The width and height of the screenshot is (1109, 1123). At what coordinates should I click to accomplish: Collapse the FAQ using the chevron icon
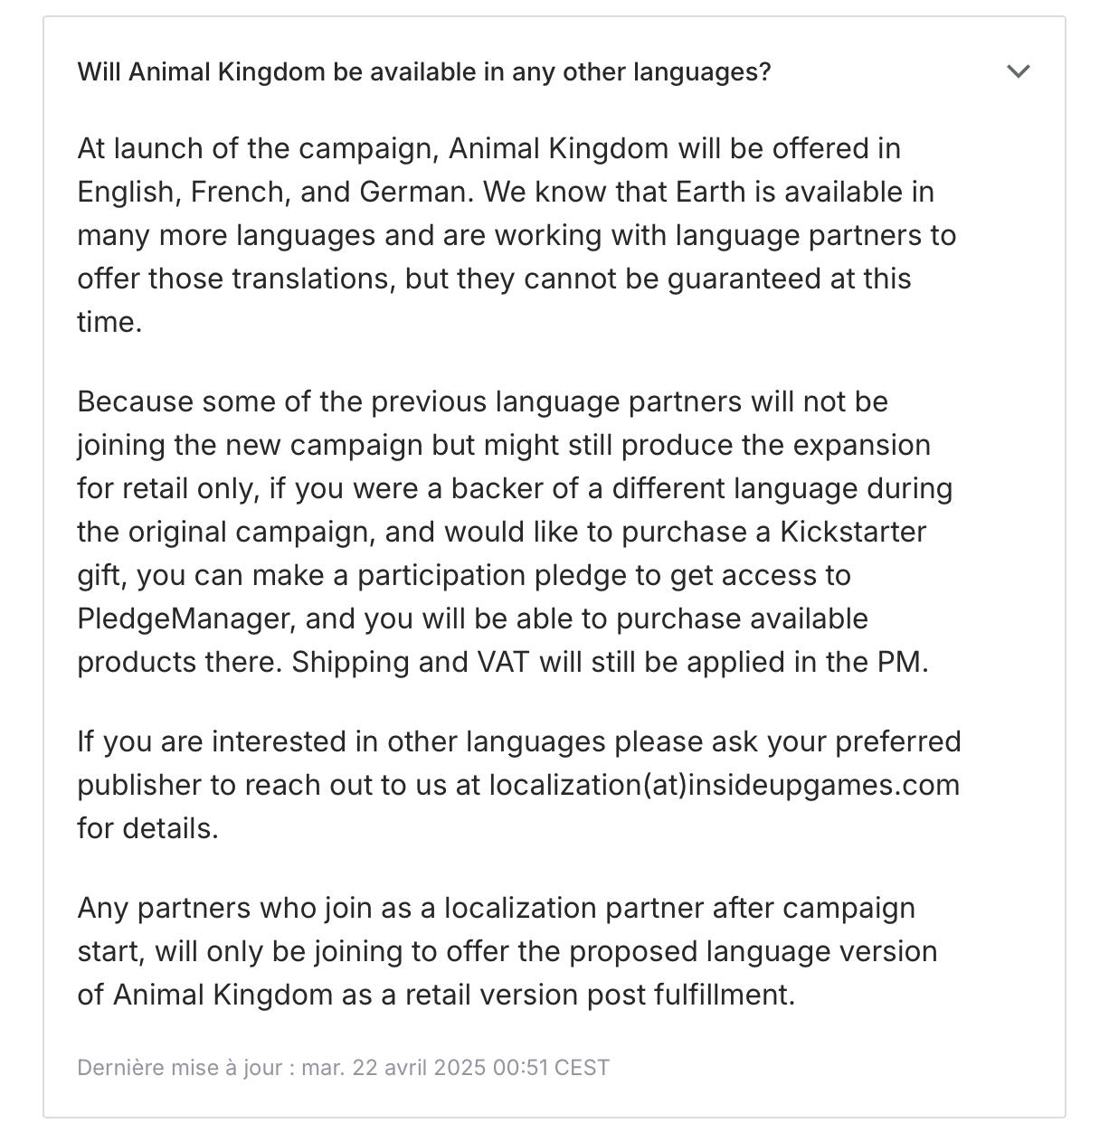1019,71
